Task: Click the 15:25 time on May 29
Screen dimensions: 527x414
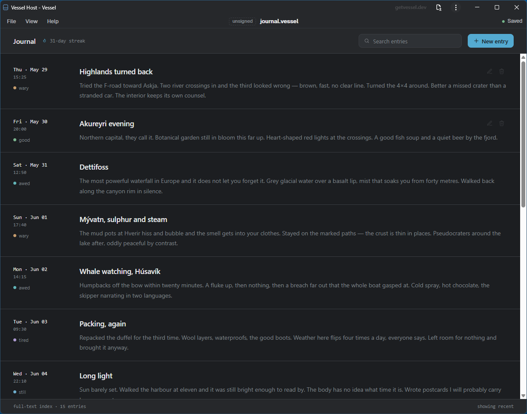Action: coord(20,77)
